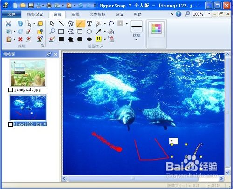Select the filled black Rounded Rectangle tool

(80, 39)
